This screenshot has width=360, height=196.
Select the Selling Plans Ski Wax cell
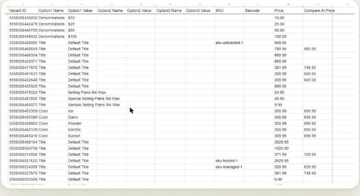[87, 92]
